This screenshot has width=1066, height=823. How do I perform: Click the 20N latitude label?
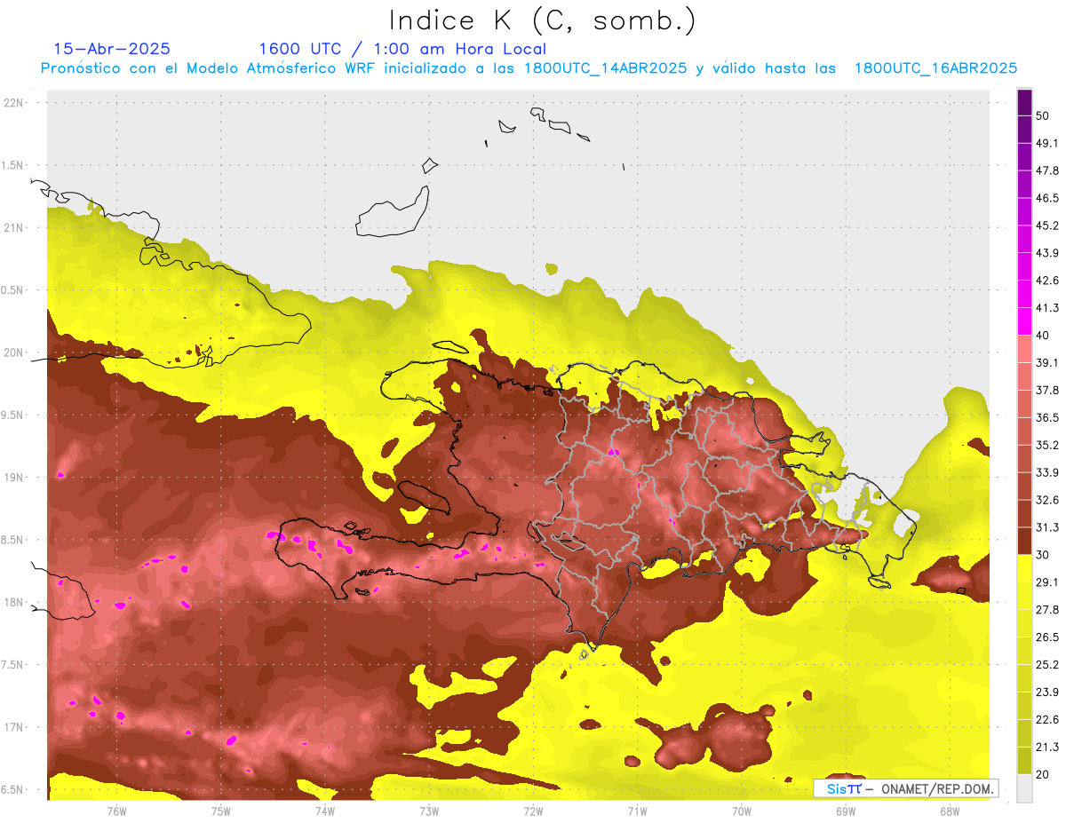(13, 352)
